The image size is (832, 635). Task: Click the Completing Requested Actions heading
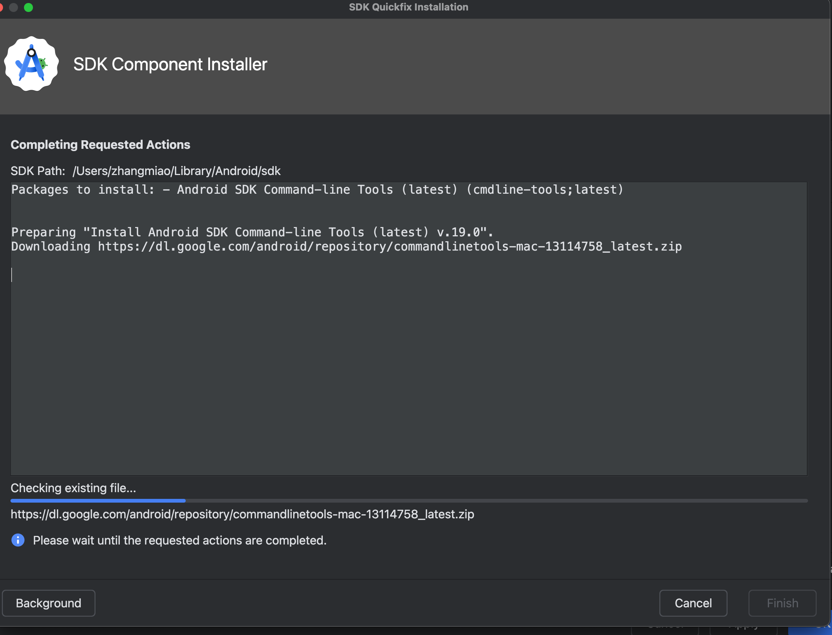click(x=100, y=145)
